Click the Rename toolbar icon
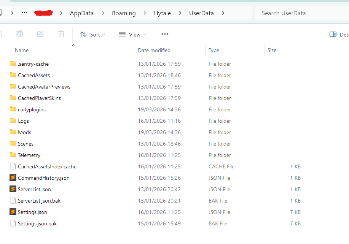 click(19, 34)
